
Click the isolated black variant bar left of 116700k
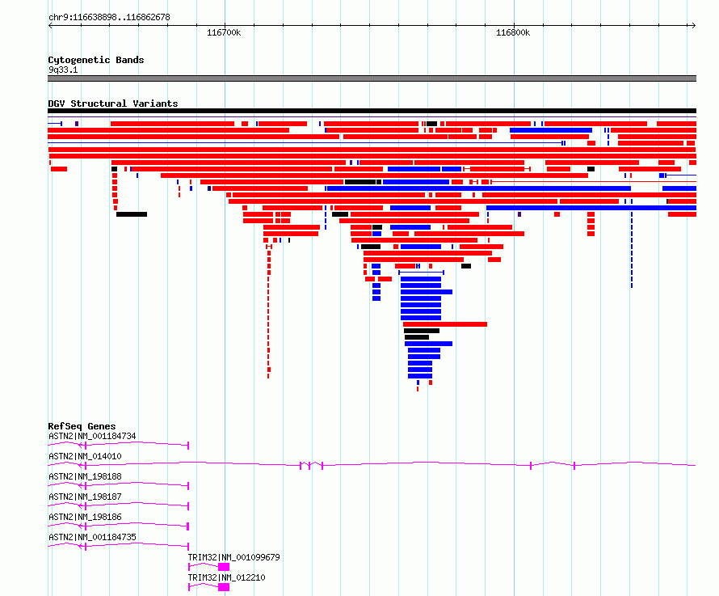tap(132, 214)
